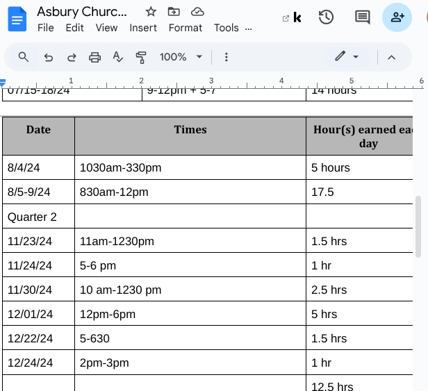Click the move to folder icon
The height and width of the screenshot is (391, 428).
click(x=174, y=12)
